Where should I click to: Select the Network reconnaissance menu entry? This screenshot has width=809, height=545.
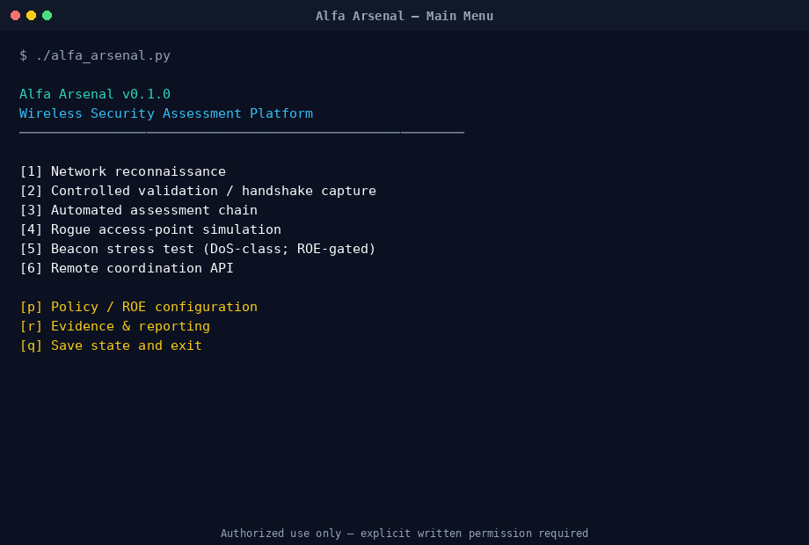pos(123,171)
